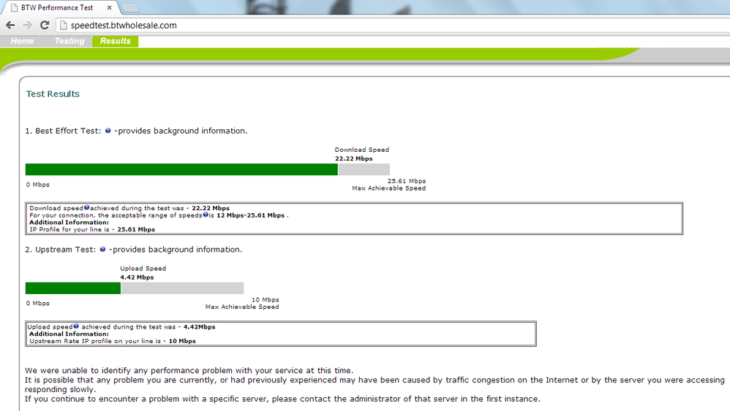Click the help icon after "range of speeds"
Screen dimensions: 730x411
[206, 215]
